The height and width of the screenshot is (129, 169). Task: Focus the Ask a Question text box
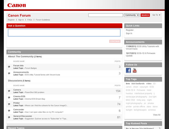tap(64, 33)
